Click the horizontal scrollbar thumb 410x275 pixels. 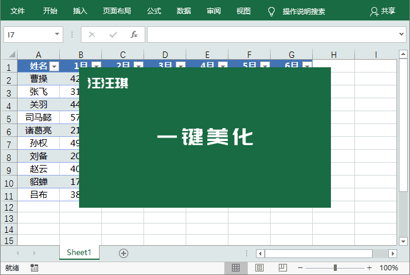coord(319,253)
